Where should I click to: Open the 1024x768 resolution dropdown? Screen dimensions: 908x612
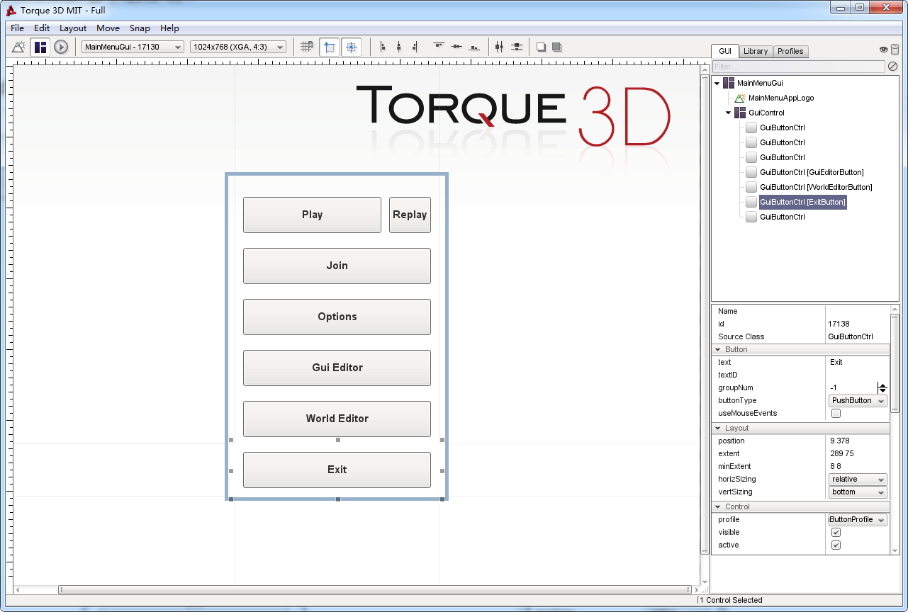(x=237, y=47)
